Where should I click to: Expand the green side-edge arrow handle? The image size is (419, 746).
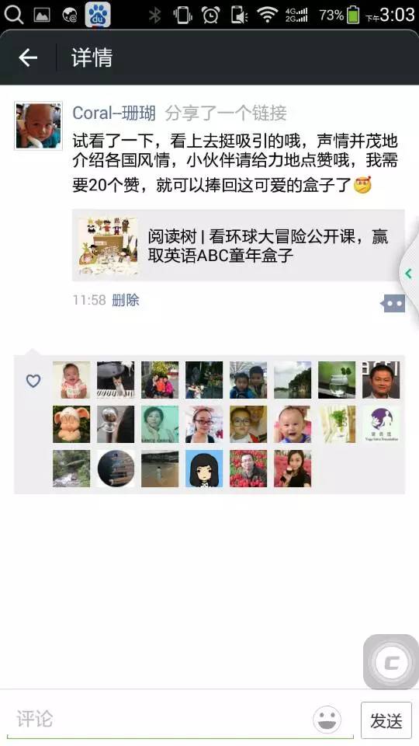click(x=408, y=274)
